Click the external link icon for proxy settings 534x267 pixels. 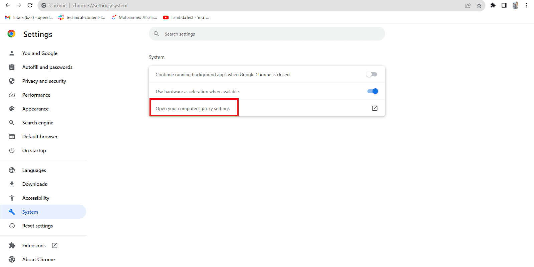(375, 108)
